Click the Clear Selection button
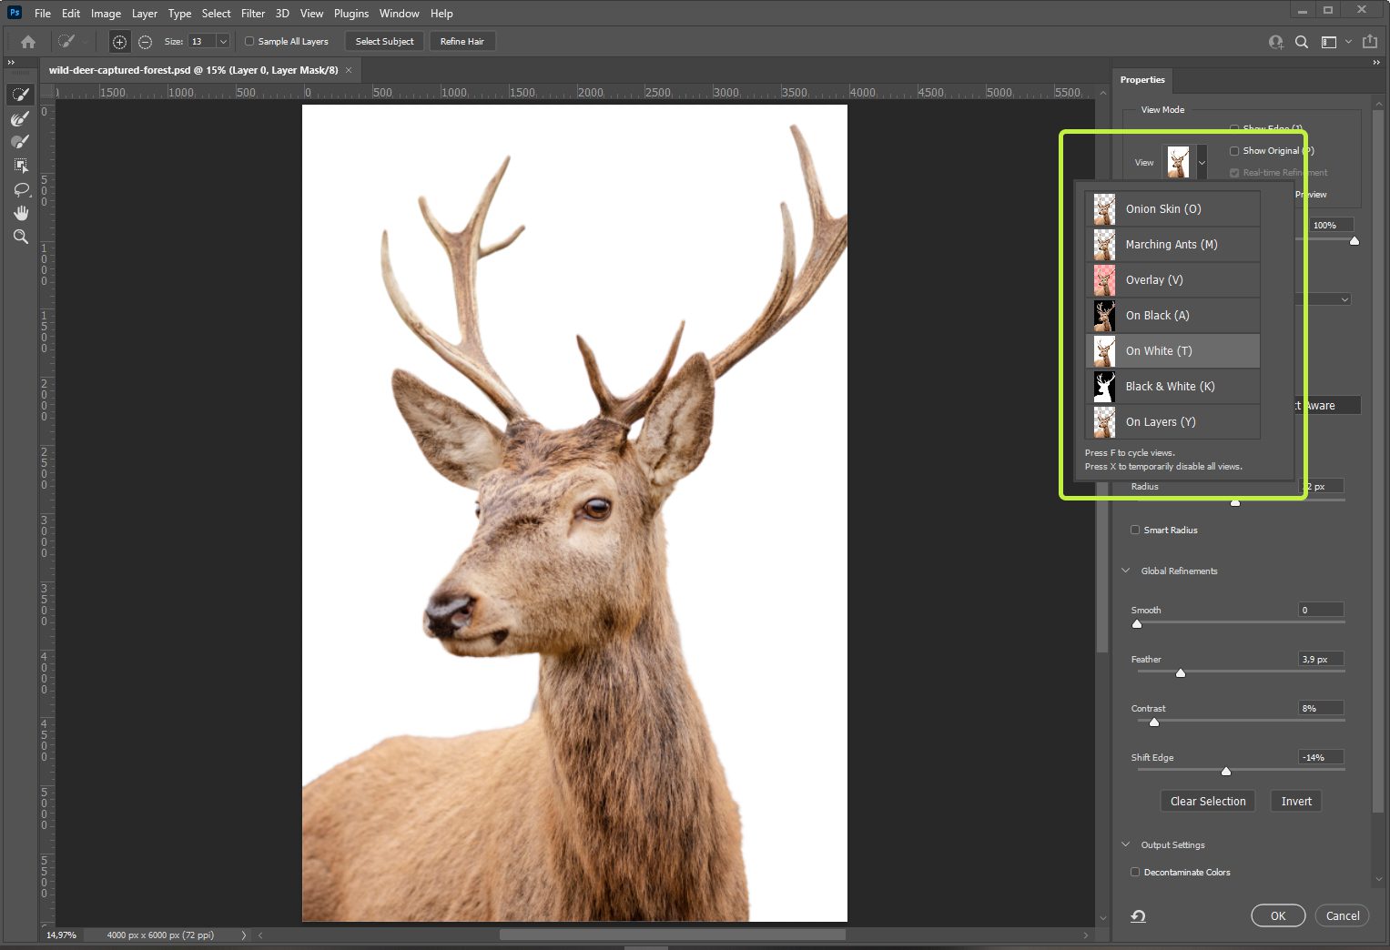This screenshot has height=950, width=1390. pos(1208,802)
